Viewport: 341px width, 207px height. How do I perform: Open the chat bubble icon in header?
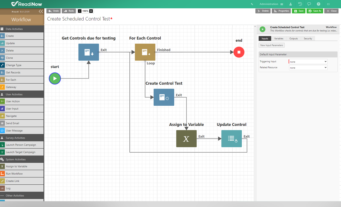[309, 4]
